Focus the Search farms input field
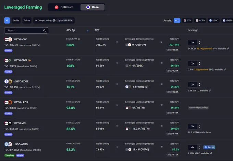Image resolution: width=233 pixels, height=161 pixels. coord(26,30)
